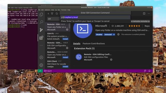Open the Explorer view in activity bar
The width and height of the screenshot is (166, 93).
point(41,14)
